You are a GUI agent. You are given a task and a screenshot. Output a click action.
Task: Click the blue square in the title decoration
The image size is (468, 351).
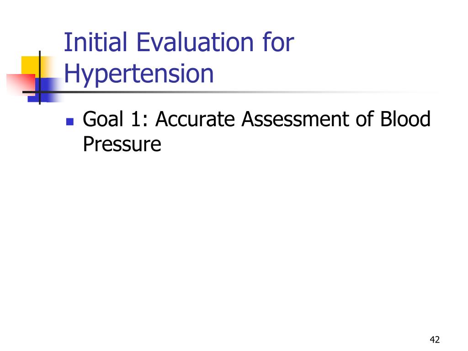click(49, 89)
